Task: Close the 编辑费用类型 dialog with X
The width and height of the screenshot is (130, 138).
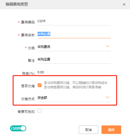Action: (x=124, y=4)
